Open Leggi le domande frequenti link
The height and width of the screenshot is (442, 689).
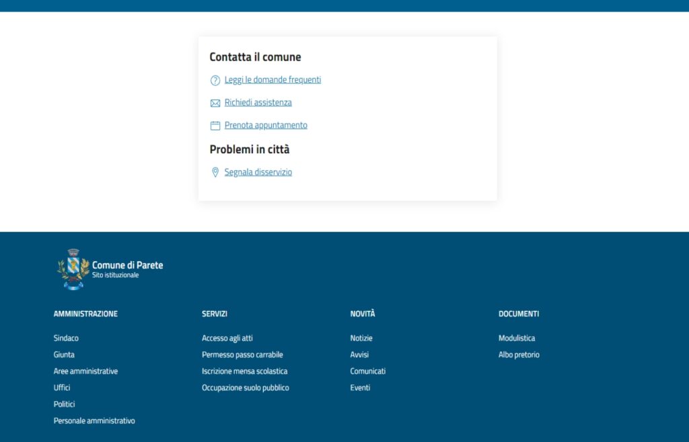(273, 80)
